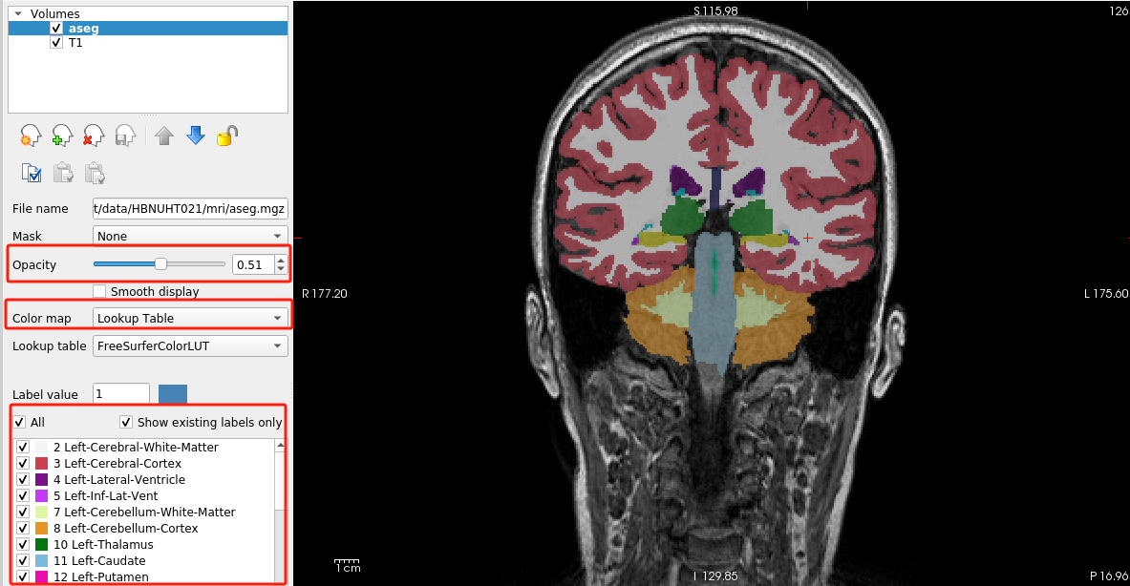The height and width of the screenshot is (586, 1130).
Task: Uncheck 11 Left-Caudate label
Action: point(23,560)
